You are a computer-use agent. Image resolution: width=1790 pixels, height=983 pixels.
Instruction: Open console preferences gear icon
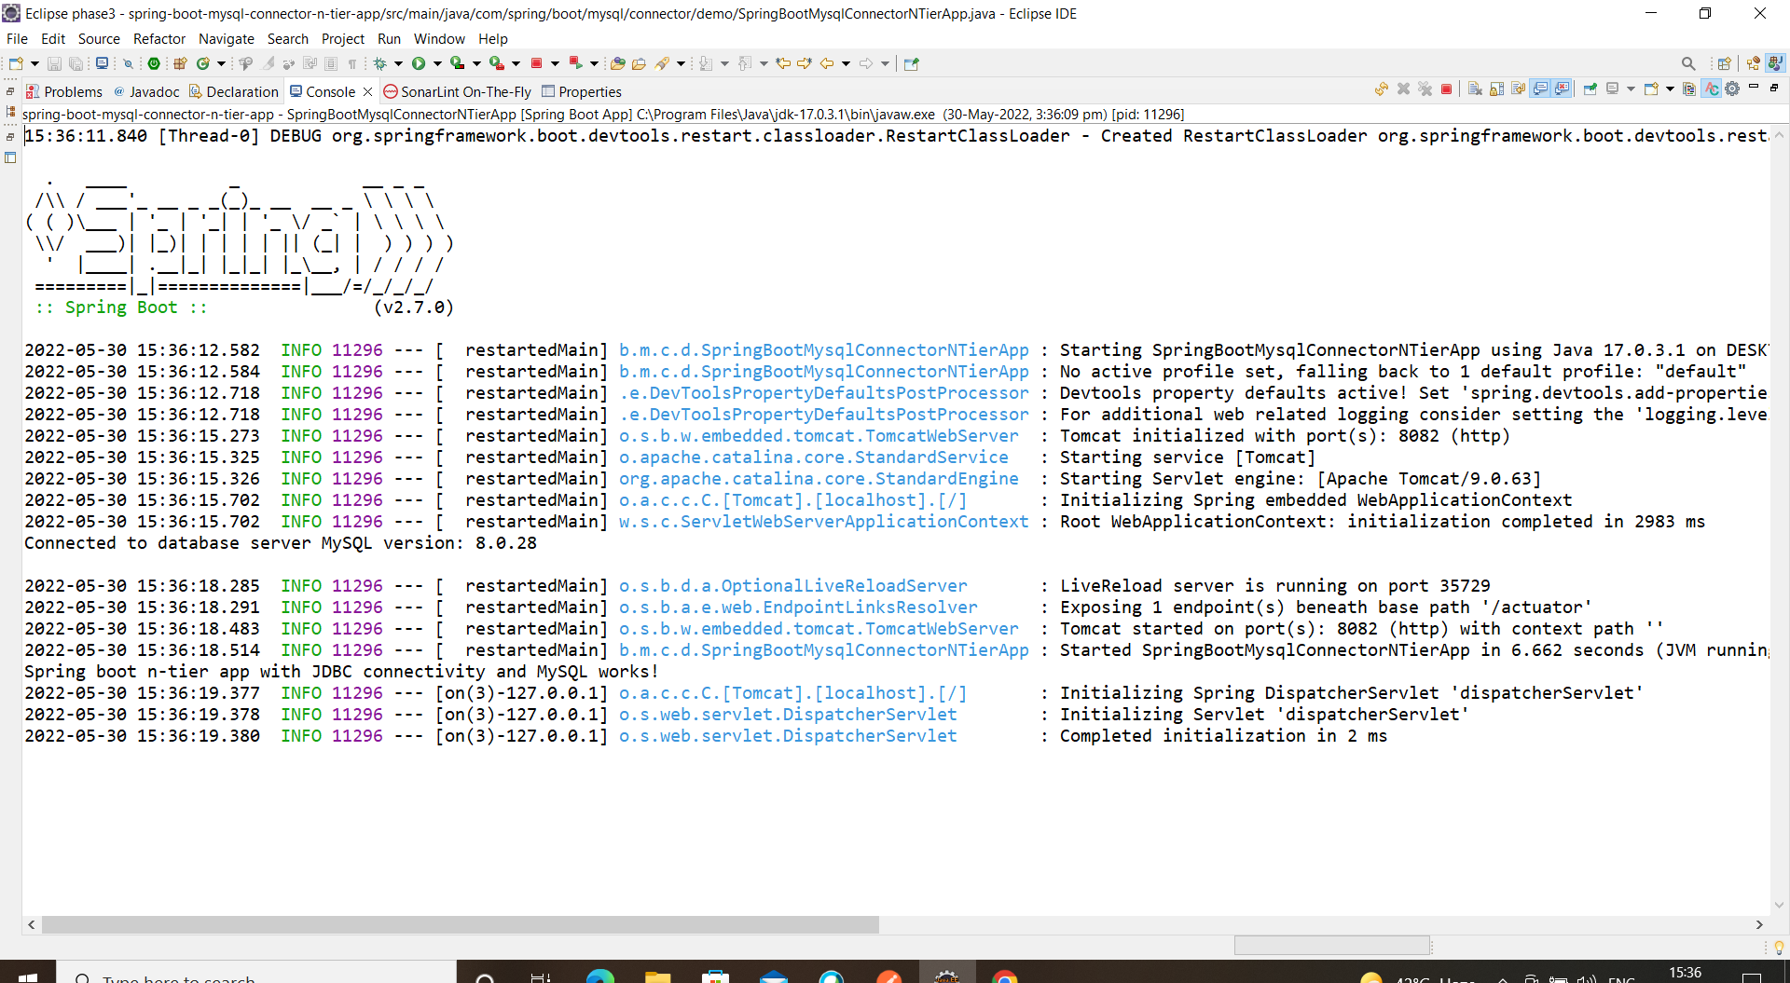1732,89
